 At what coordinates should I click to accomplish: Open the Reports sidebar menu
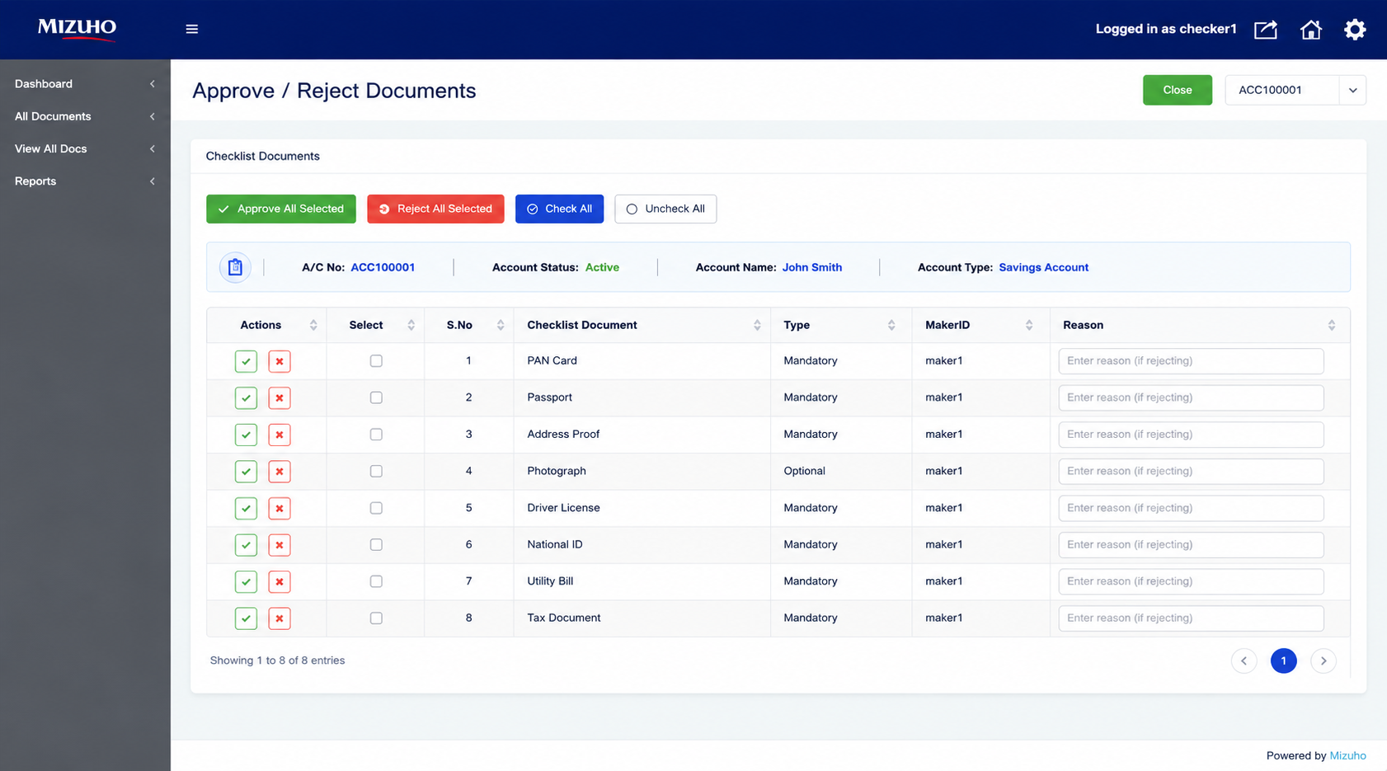[x=85, y=181]
